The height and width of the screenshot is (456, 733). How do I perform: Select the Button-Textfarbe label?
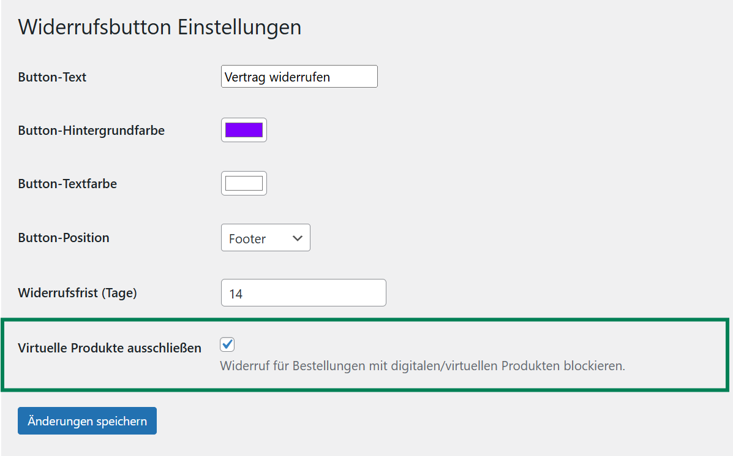point(67,184)
